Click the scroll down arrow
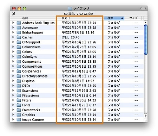The image size is (158, 136). [x=146, y=116]
